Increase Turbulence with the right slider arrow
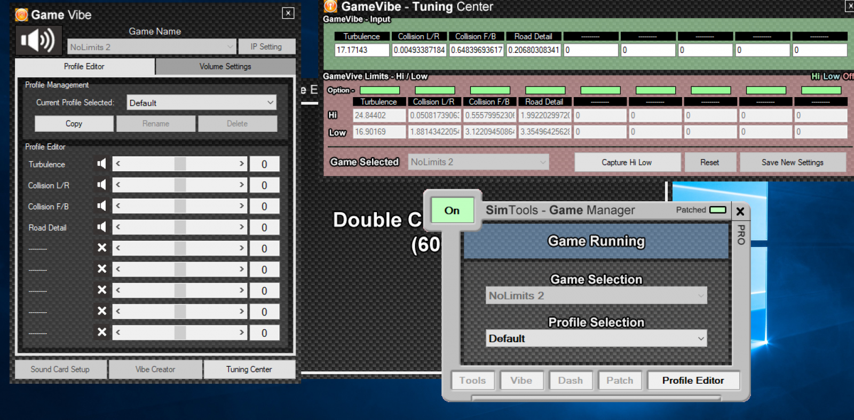The height and width of the screenshot is (420, 854). click(242, 164)
